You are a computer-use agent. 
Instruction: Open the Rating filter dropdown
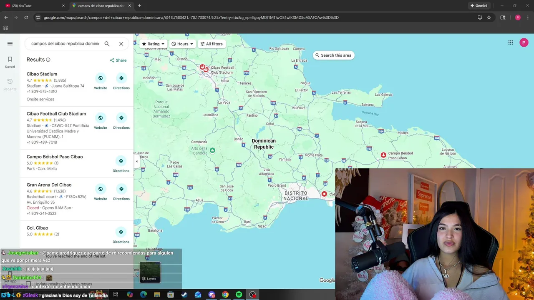(153, 44)
